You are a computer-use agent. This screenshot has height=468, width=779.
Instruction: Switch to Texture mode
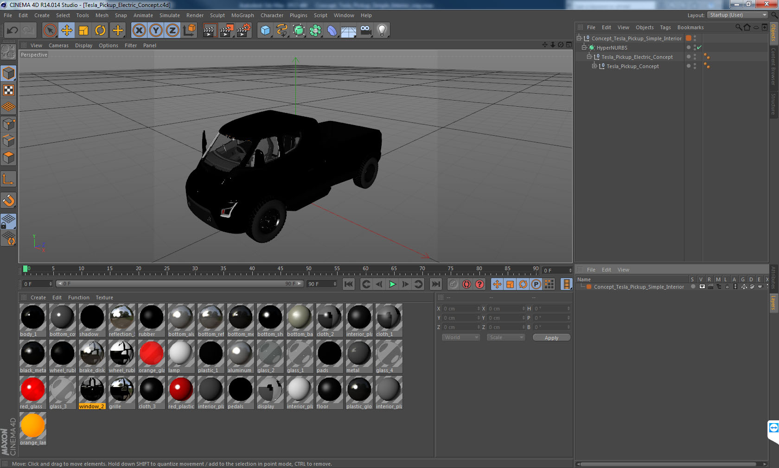[8, 90]
